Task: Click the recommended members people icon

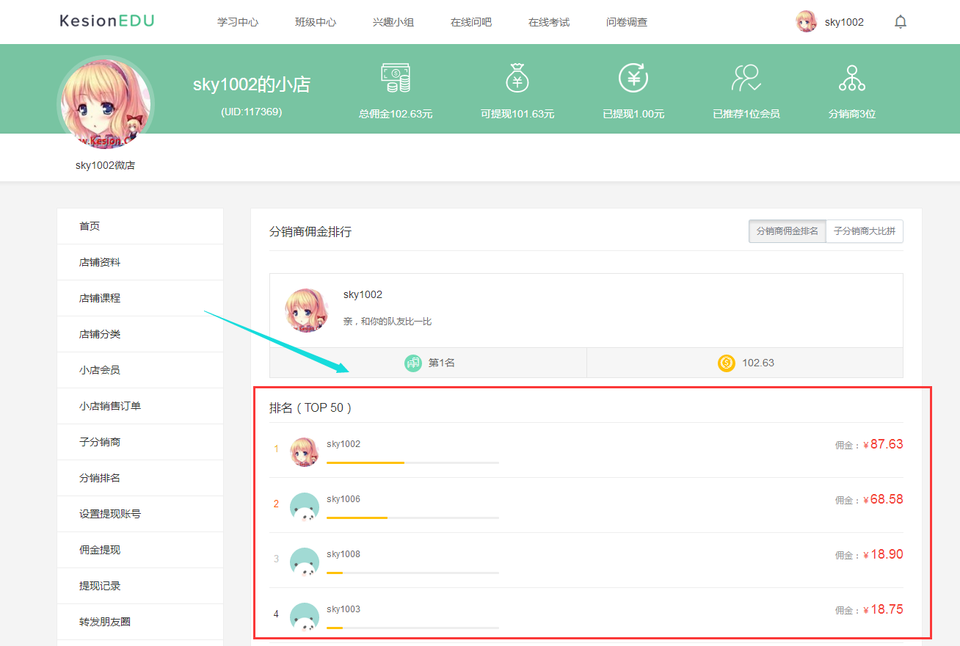Action: 746,77
